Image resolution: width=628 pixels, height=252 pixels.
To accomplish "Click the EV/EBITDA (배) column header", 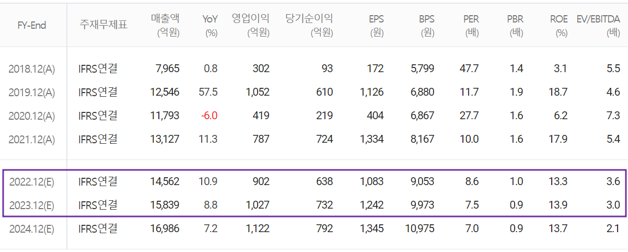I will click(x=598, y=25).
